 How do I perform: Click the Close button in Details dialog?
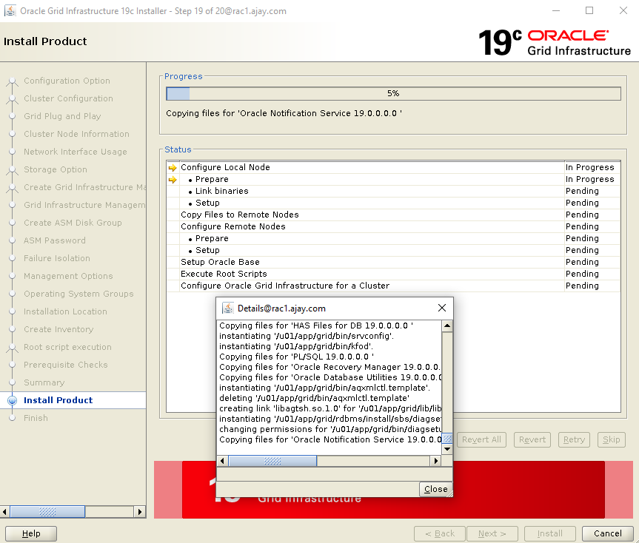pyautogui.click(x=435, y=489)
